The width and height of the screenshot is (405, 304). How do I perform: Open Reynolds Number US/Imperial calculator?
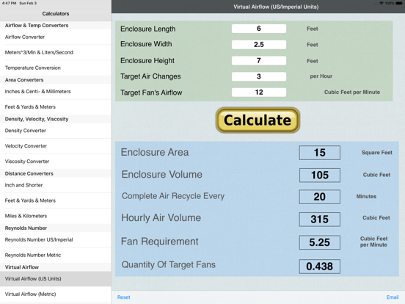pos(56,239)
